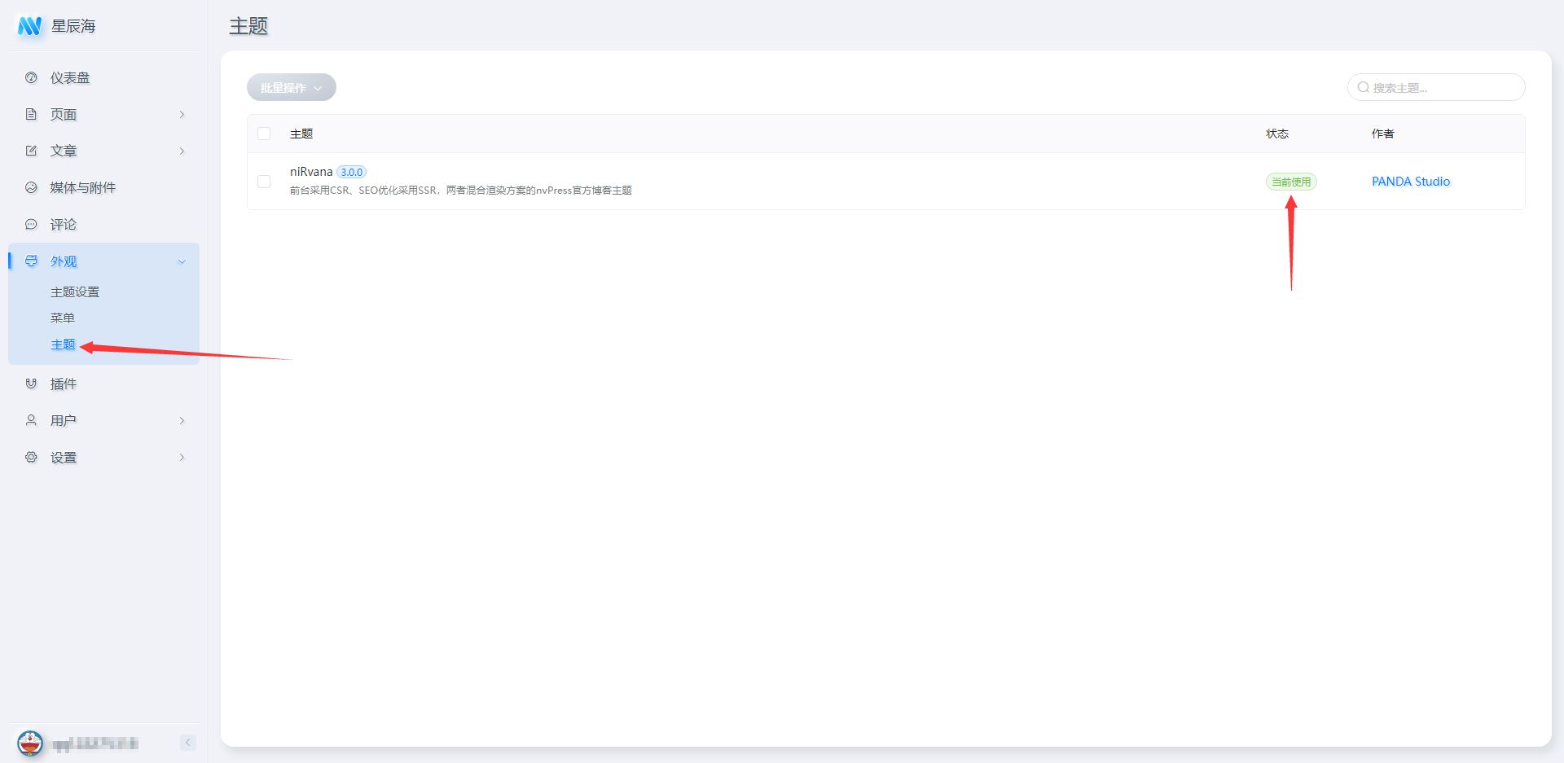Expand the 用户 submenu chevron
This screenshot has width=1564, height=763.
pos(182,421)
